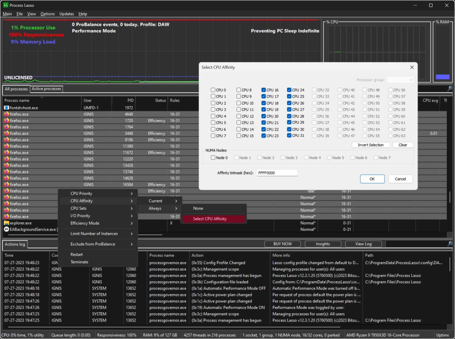The image size is (455, 339).
Task: Open the Processor group dropdown
Action: coord(400,80)
